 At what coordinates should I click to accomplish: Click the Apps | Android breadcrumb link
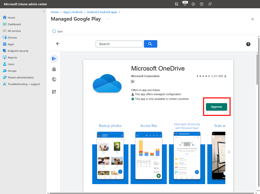click(x=73, y=12)
